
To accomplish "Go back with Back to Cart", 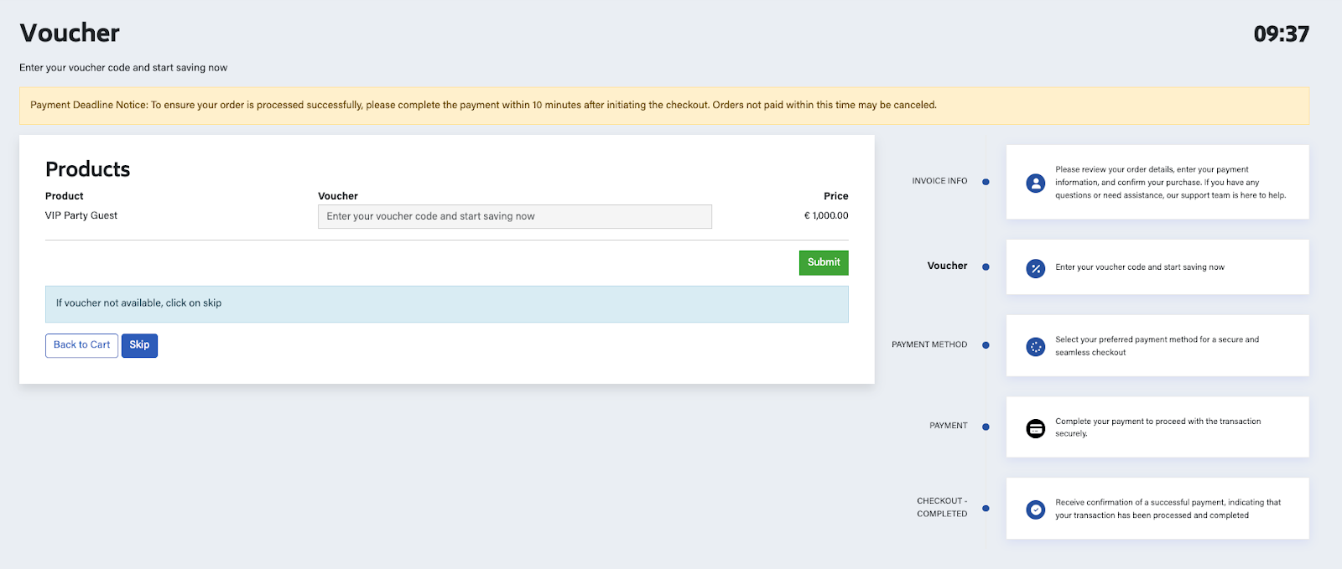I will click(81, 345).
